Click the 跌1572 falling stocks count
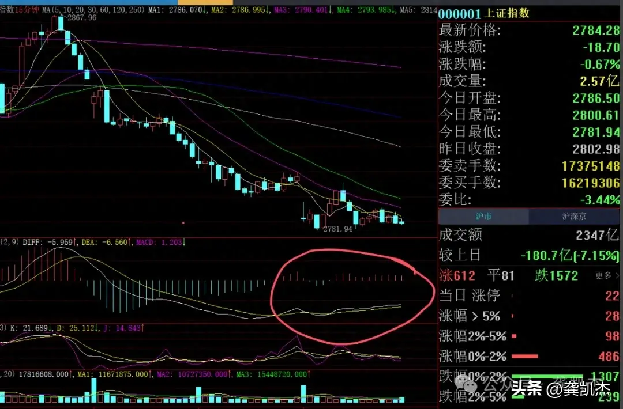 pyautogui.click(x=556, y=275)
